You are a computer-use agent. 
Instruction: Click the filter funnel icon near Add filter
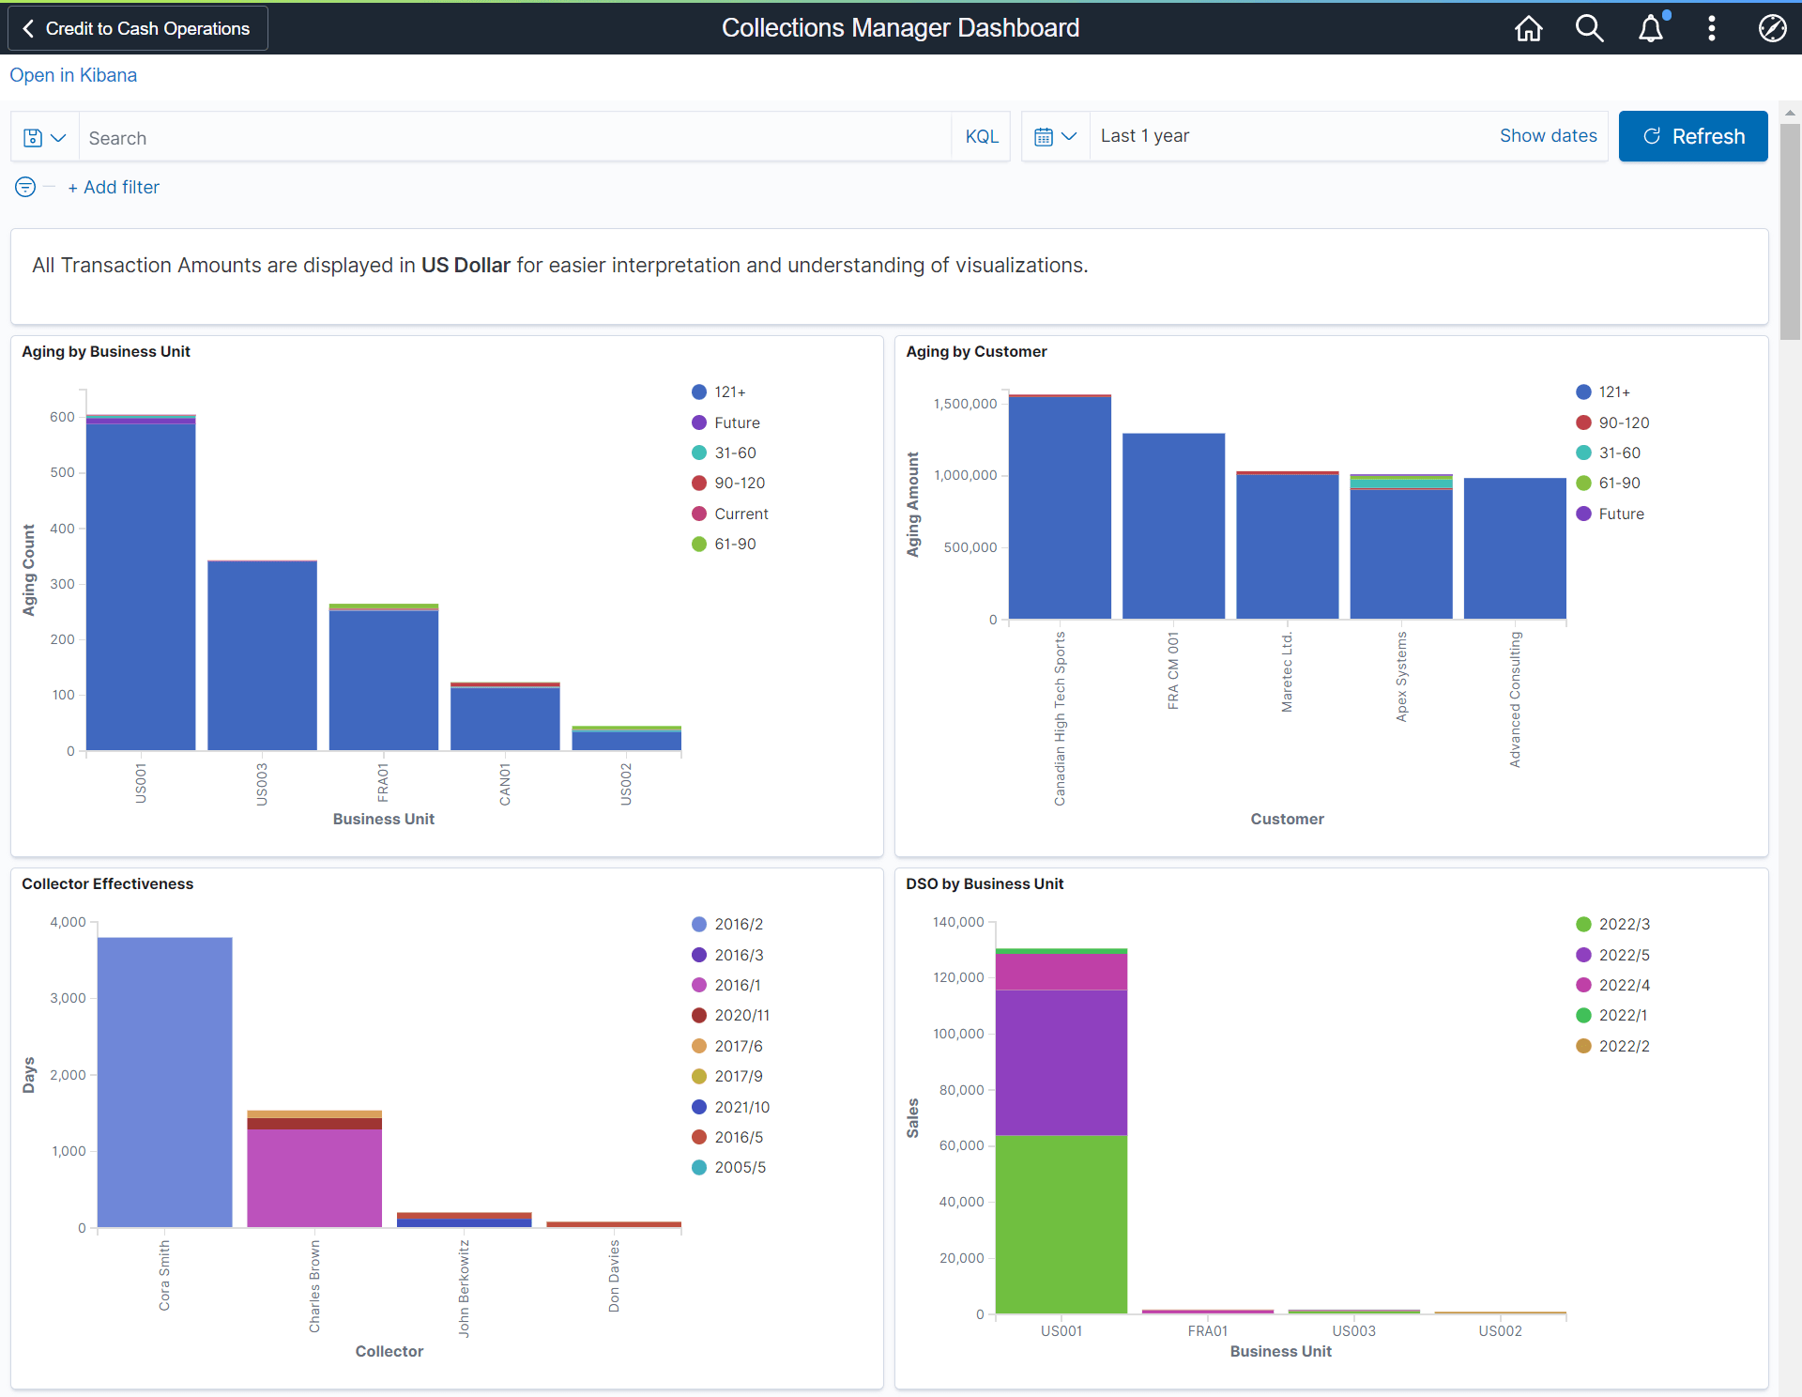point(24,187)
